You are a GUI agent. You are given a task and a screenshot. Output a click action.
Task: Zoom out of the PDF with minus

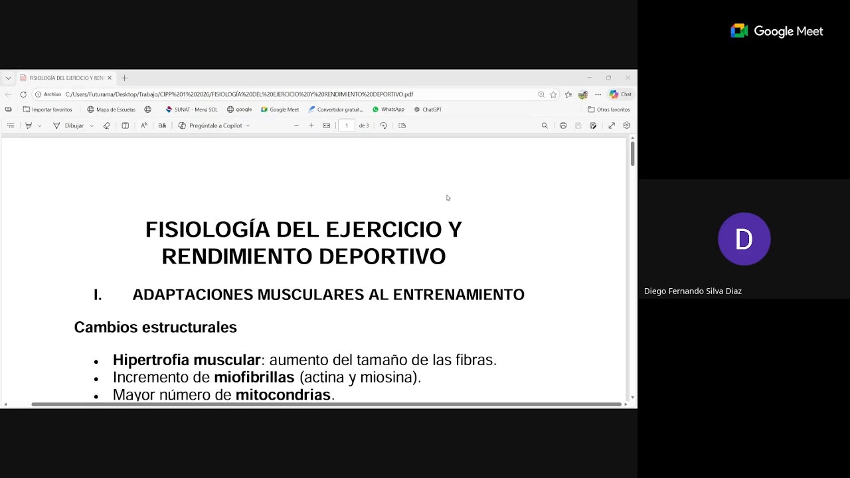(x=296, y=125)
